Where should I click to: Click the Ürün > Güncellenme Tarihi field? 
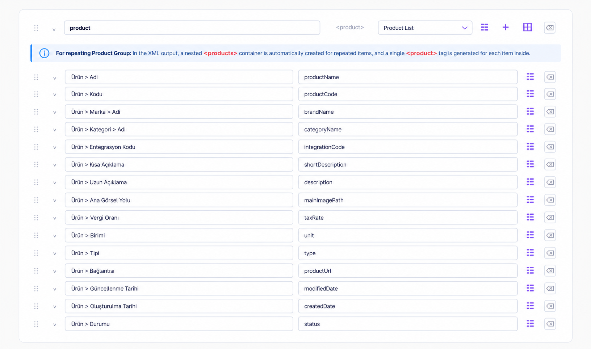179,289
